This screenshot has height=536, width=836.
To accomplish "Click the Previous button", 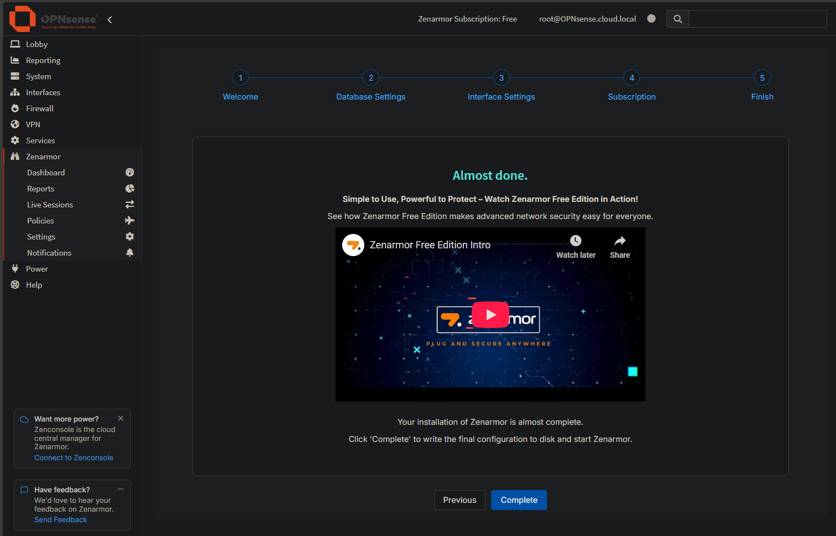I will point(460,500).
